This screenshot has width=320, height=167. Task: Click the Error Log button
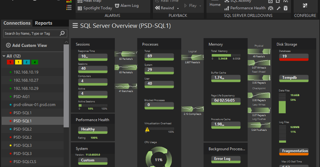click(x=226, y=160)
